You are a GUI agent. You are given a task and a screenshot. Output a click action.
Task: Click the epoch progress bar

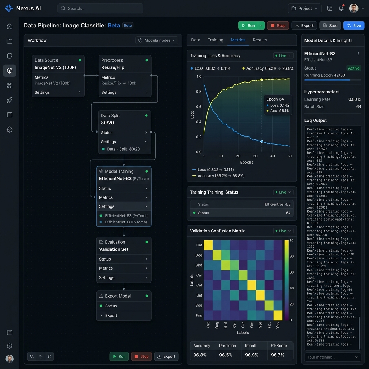click(x=333, y=80)
